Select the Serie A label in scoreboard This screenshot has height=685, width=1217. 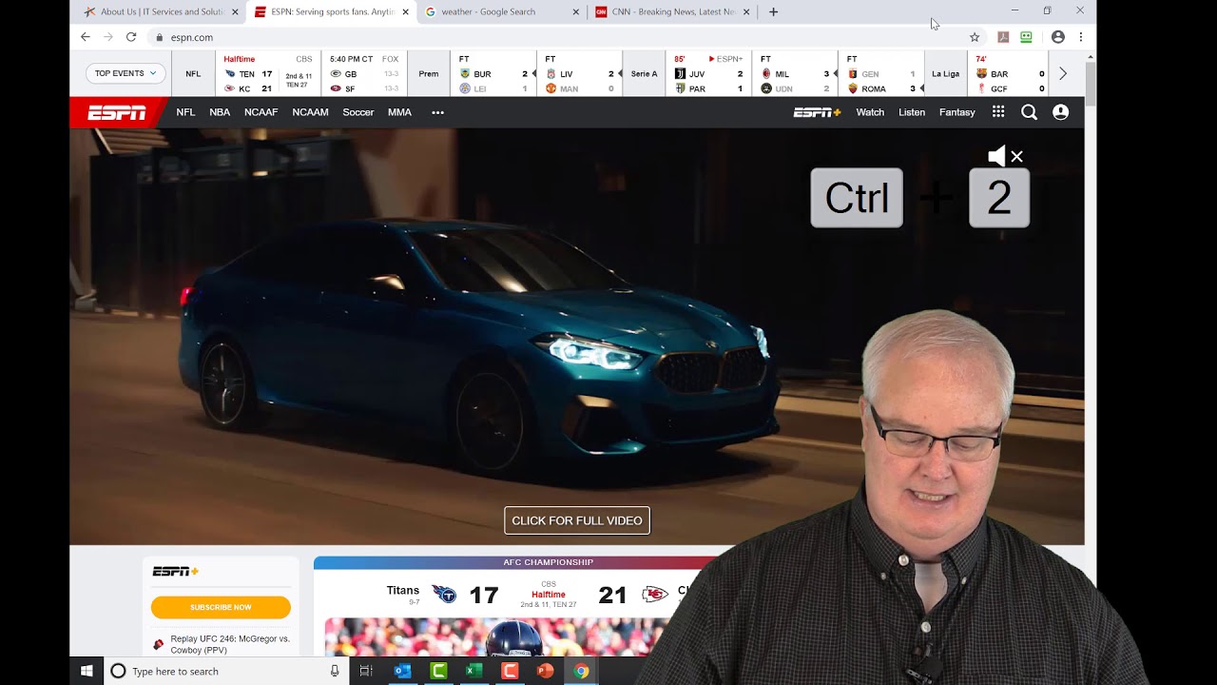pyautogui.click(x=644, y=73)
